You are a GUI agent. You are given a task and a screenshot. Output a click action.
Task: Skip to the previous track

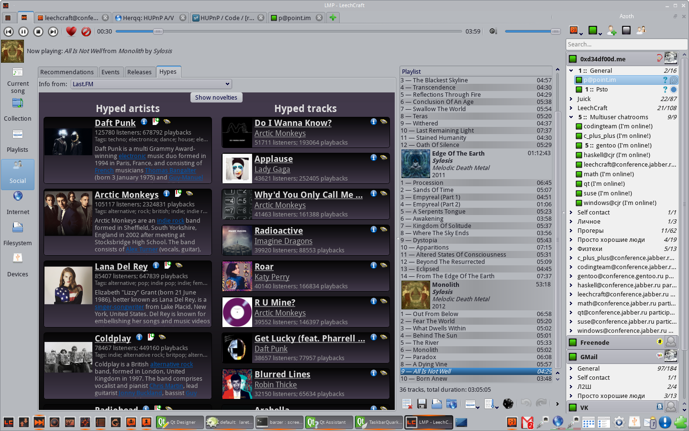pos(9,32)
